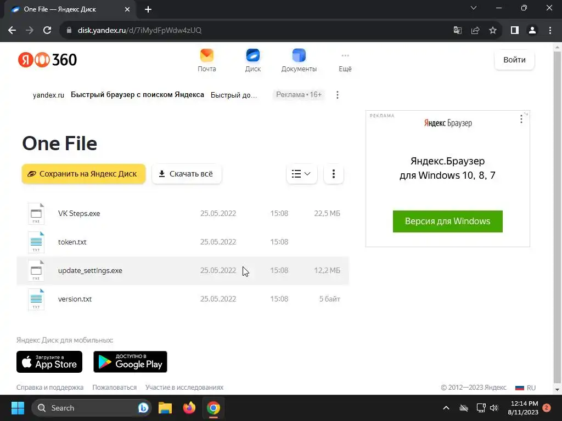The image size is (562, 421).
Task: Click the Войти login button
Action: tap(514, 60)
